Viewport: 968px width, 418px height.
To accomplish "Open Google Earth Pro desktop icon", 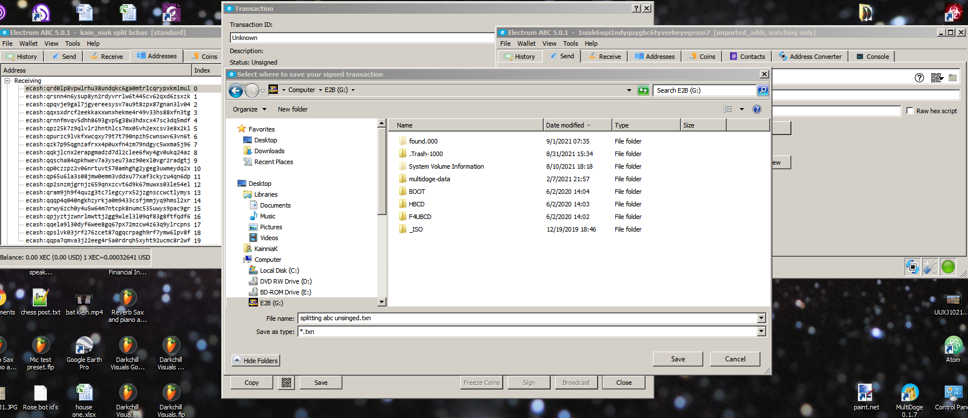I will [x=84, y=353].
